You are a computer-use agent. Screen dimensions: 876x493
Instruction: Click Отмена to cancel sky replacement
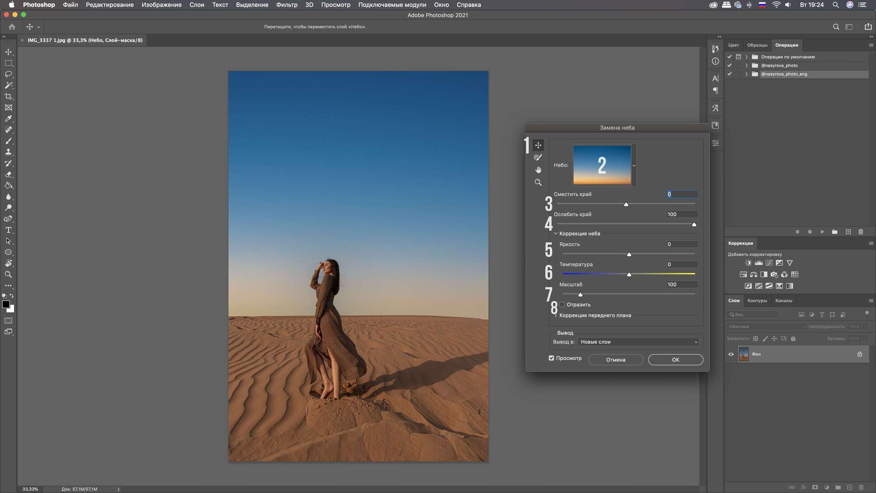[615, 359]
